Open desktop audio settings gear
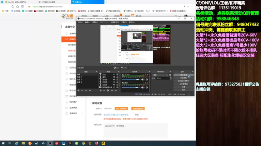The width and height of the screenshot is (261, 146). click(147, 87)
